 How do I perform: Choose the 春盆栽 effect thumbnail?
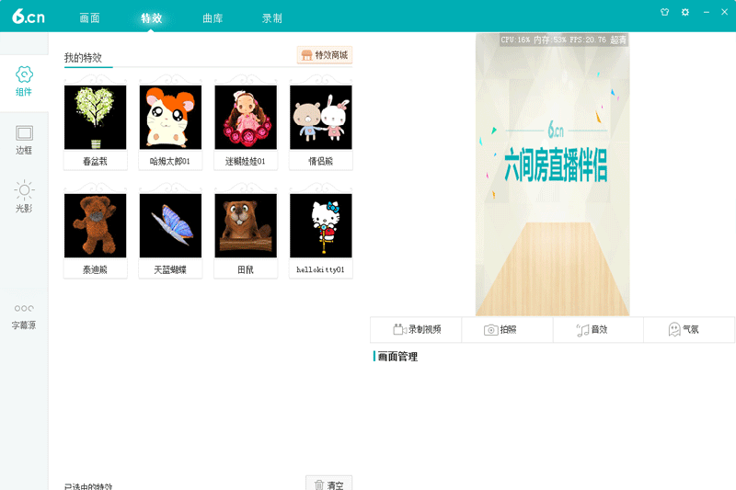[x=96, y=118]
